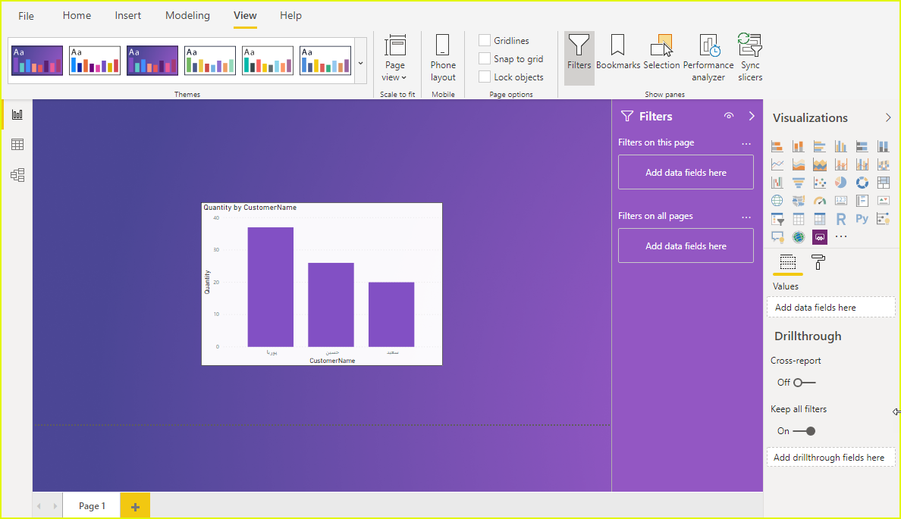Toggle the Filters pane button in ribbon
Viewport: 901px width, 519px height.
[579, 58]
